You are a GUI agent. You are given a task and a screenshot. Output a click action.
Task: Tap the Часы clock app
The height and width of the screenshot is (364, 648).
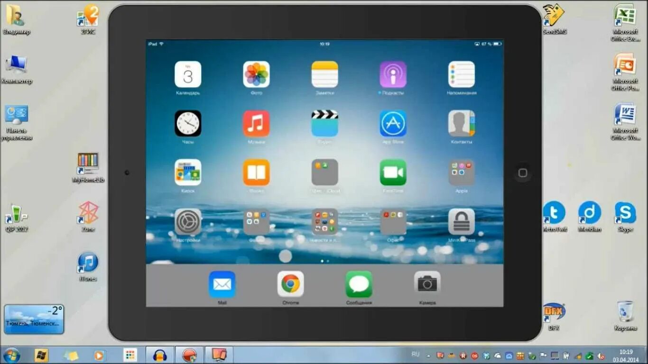188,123
